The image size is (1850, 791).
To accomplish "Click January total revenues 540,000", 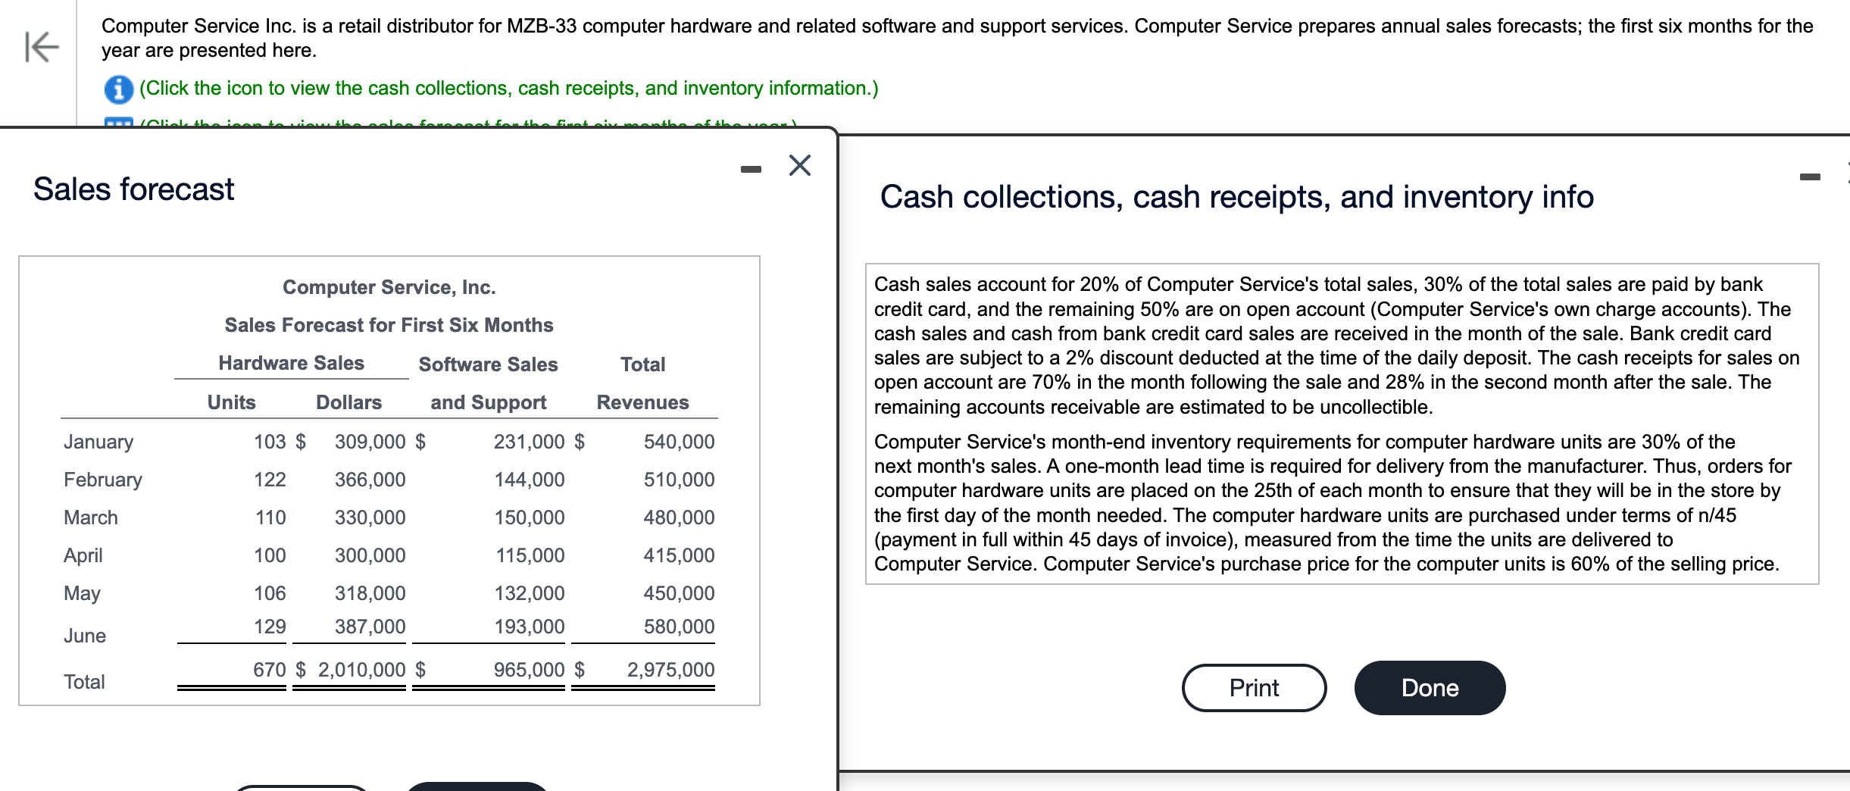I will (x=680, y=442).
